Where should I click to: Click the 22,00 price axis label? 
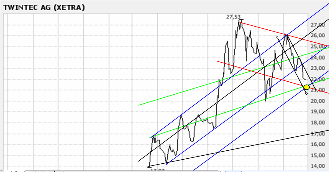[x=318, y=79]
